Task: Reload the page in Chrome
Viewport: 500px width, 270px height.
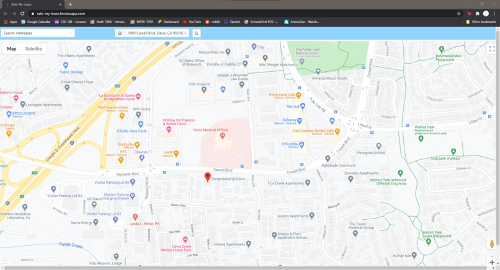Action: [x=22, y=14]
